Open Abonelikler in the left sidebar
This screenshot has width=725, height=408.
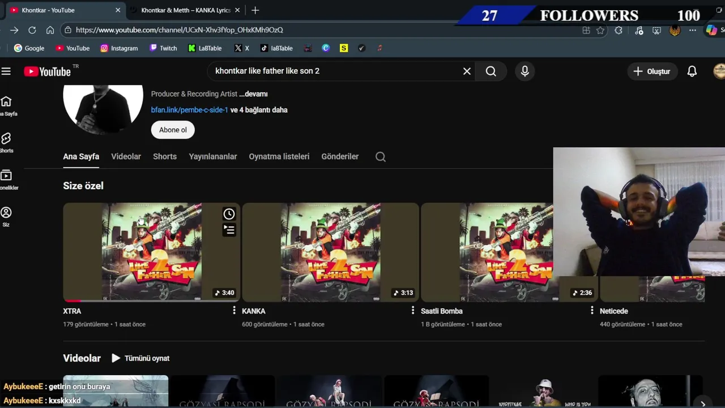tap(6, 180)
